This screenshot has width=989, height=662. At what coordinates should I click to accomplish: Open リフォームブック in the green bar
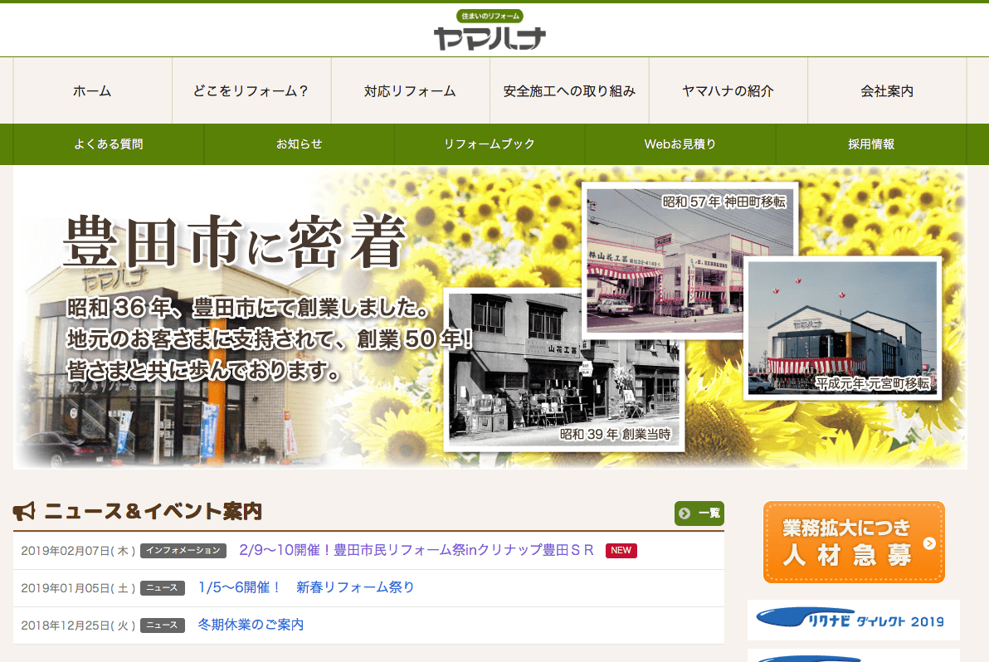point(490,144)
